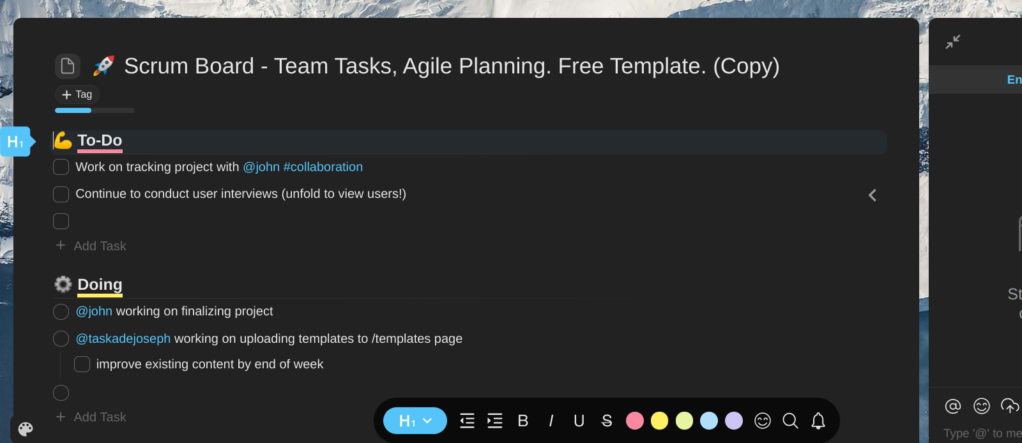Open the search tool in toolbar
1022x443 pixels.
pyautogui.click(x=790, y=421)
